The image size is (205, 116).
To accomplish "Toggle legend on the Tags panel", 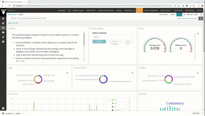I will (x=67, y=73).
